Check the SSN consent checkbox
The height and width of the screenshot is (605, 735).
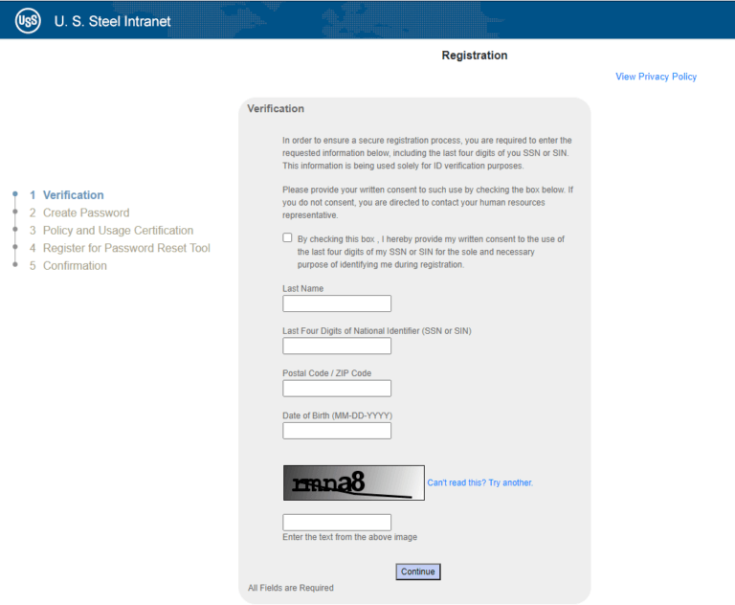coord(287,237)
